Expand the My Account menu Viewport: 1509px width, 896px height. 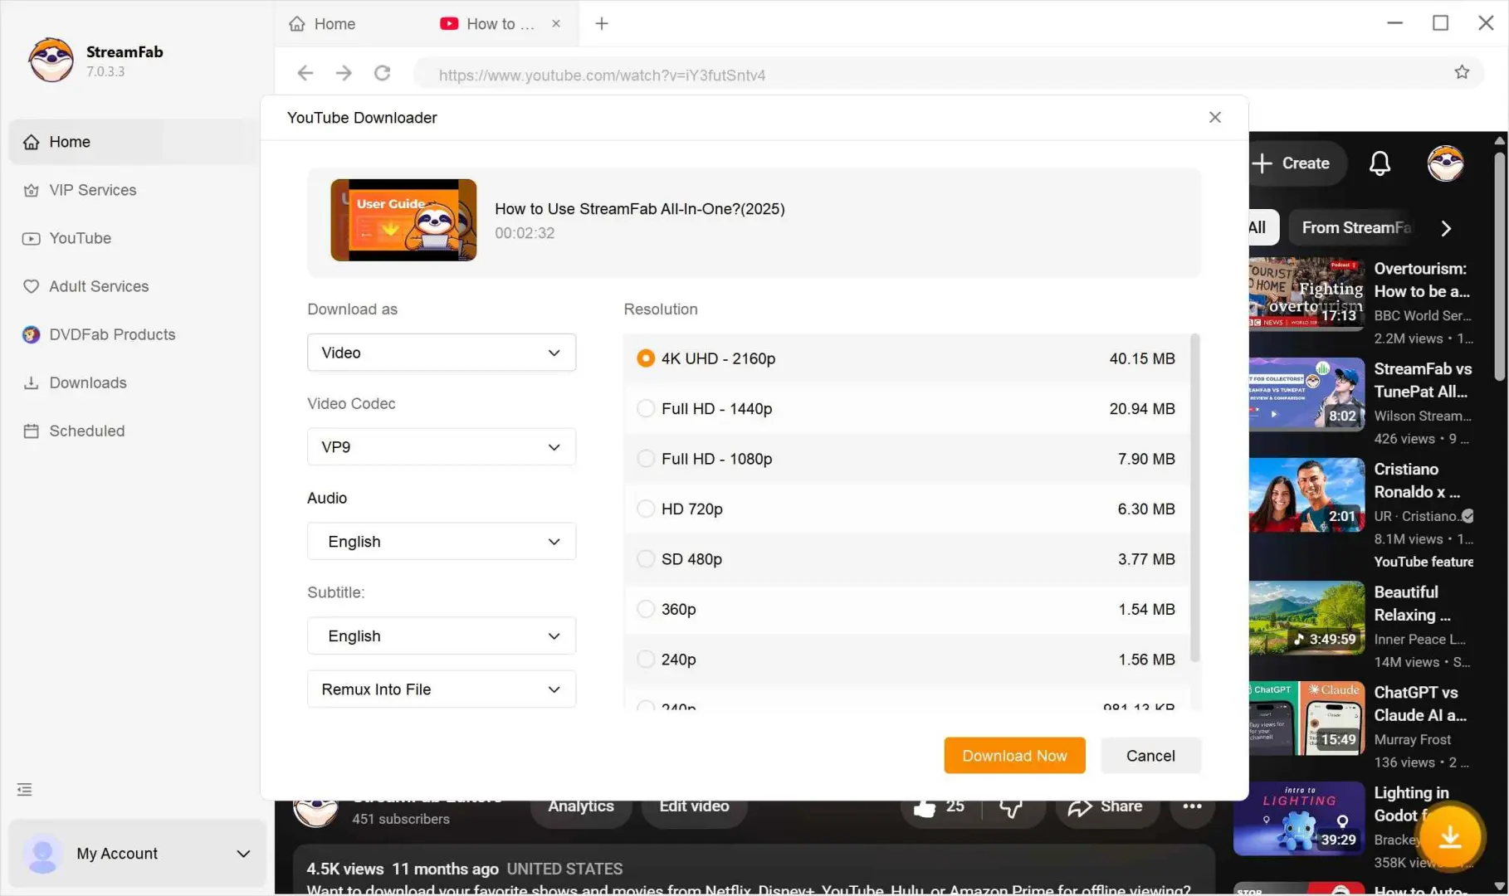pyautogui.click(x=138, y=854)
